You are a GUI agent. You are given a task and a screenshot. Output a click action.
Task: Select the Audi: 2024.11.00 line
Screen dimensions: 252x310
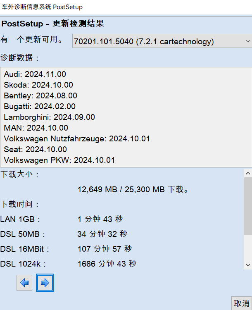point(35,74)
